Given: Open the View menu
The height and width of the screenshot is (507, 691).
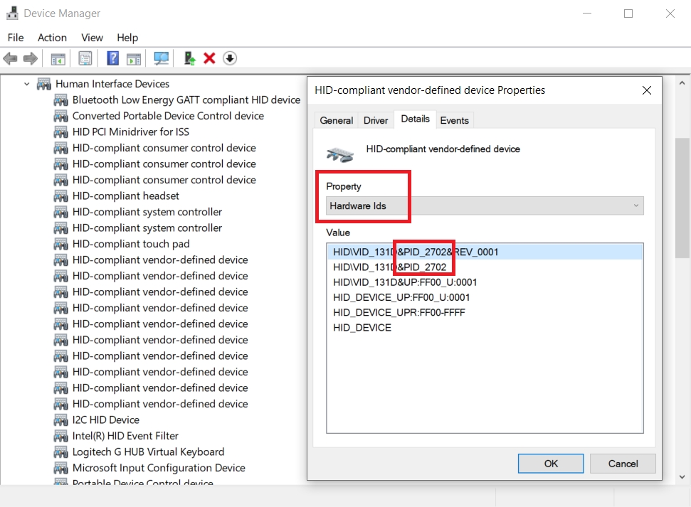Looking at the screenshot, I should click(92, 38).
